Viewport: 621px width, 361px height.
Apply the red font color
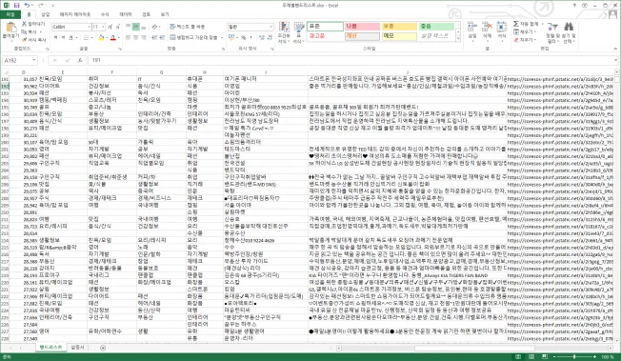(x=113, y=38)
